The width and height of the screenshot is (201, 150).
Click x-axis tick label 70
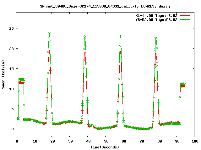(x=142, y=141)
